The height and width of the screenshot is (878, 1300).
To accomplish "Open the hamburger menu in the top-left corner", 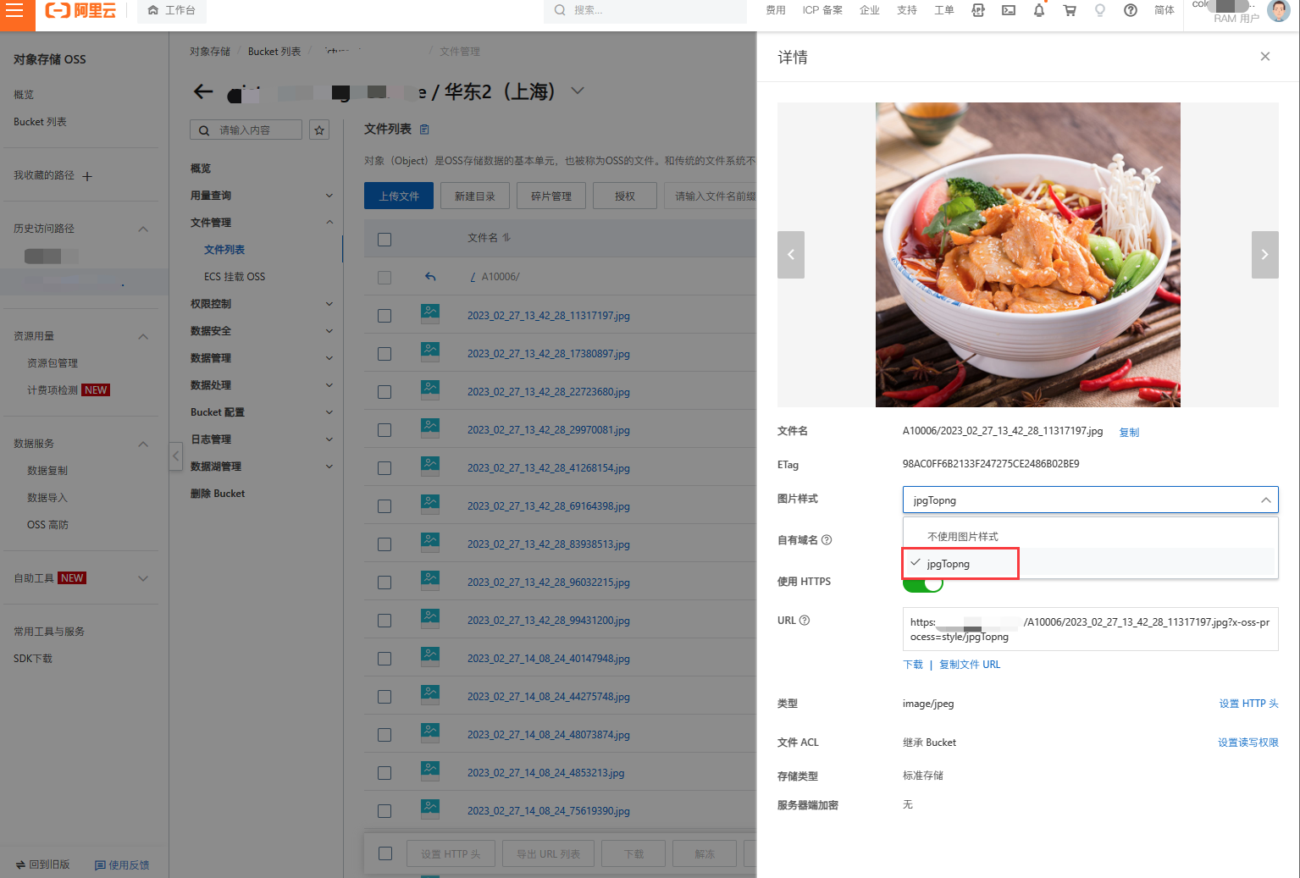I will (x=15, y=12).
